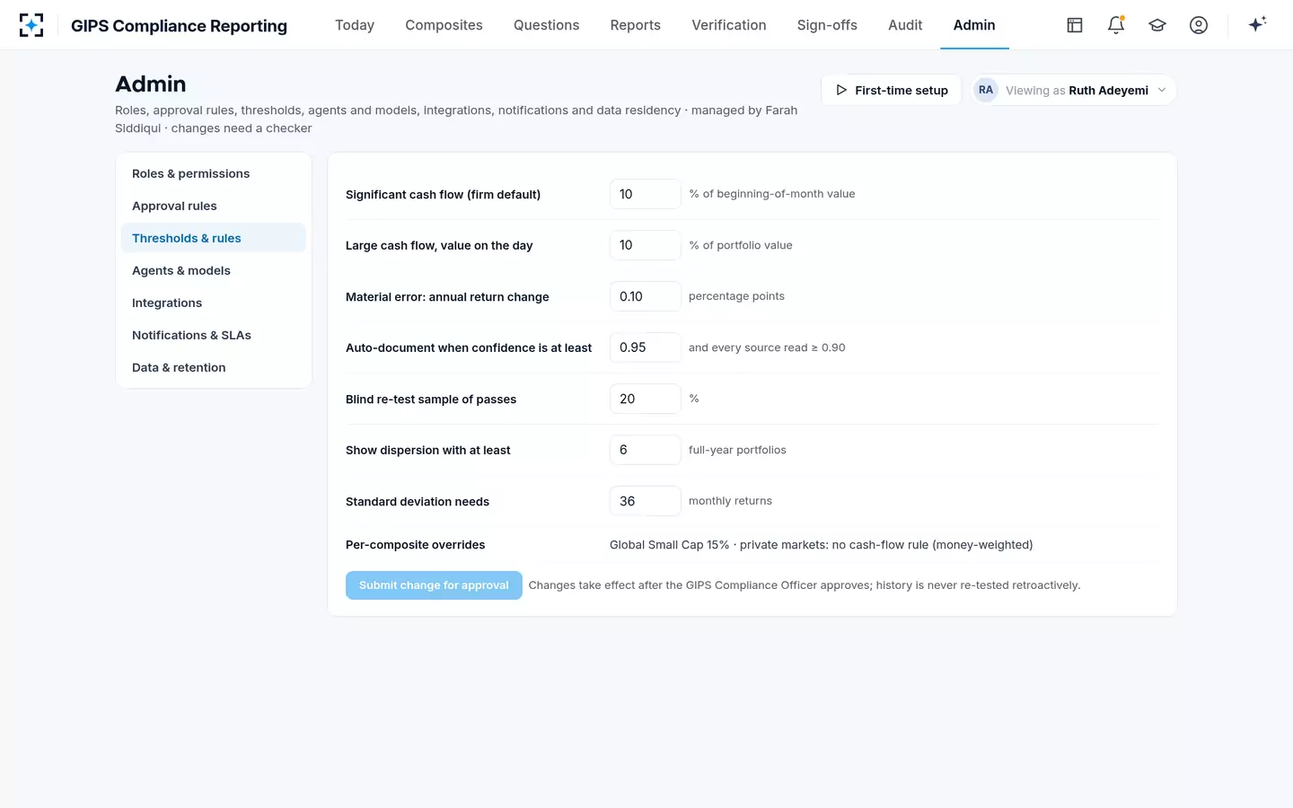
Task: Click the 'percentage points' unit text
Action: tap(736, 296)
